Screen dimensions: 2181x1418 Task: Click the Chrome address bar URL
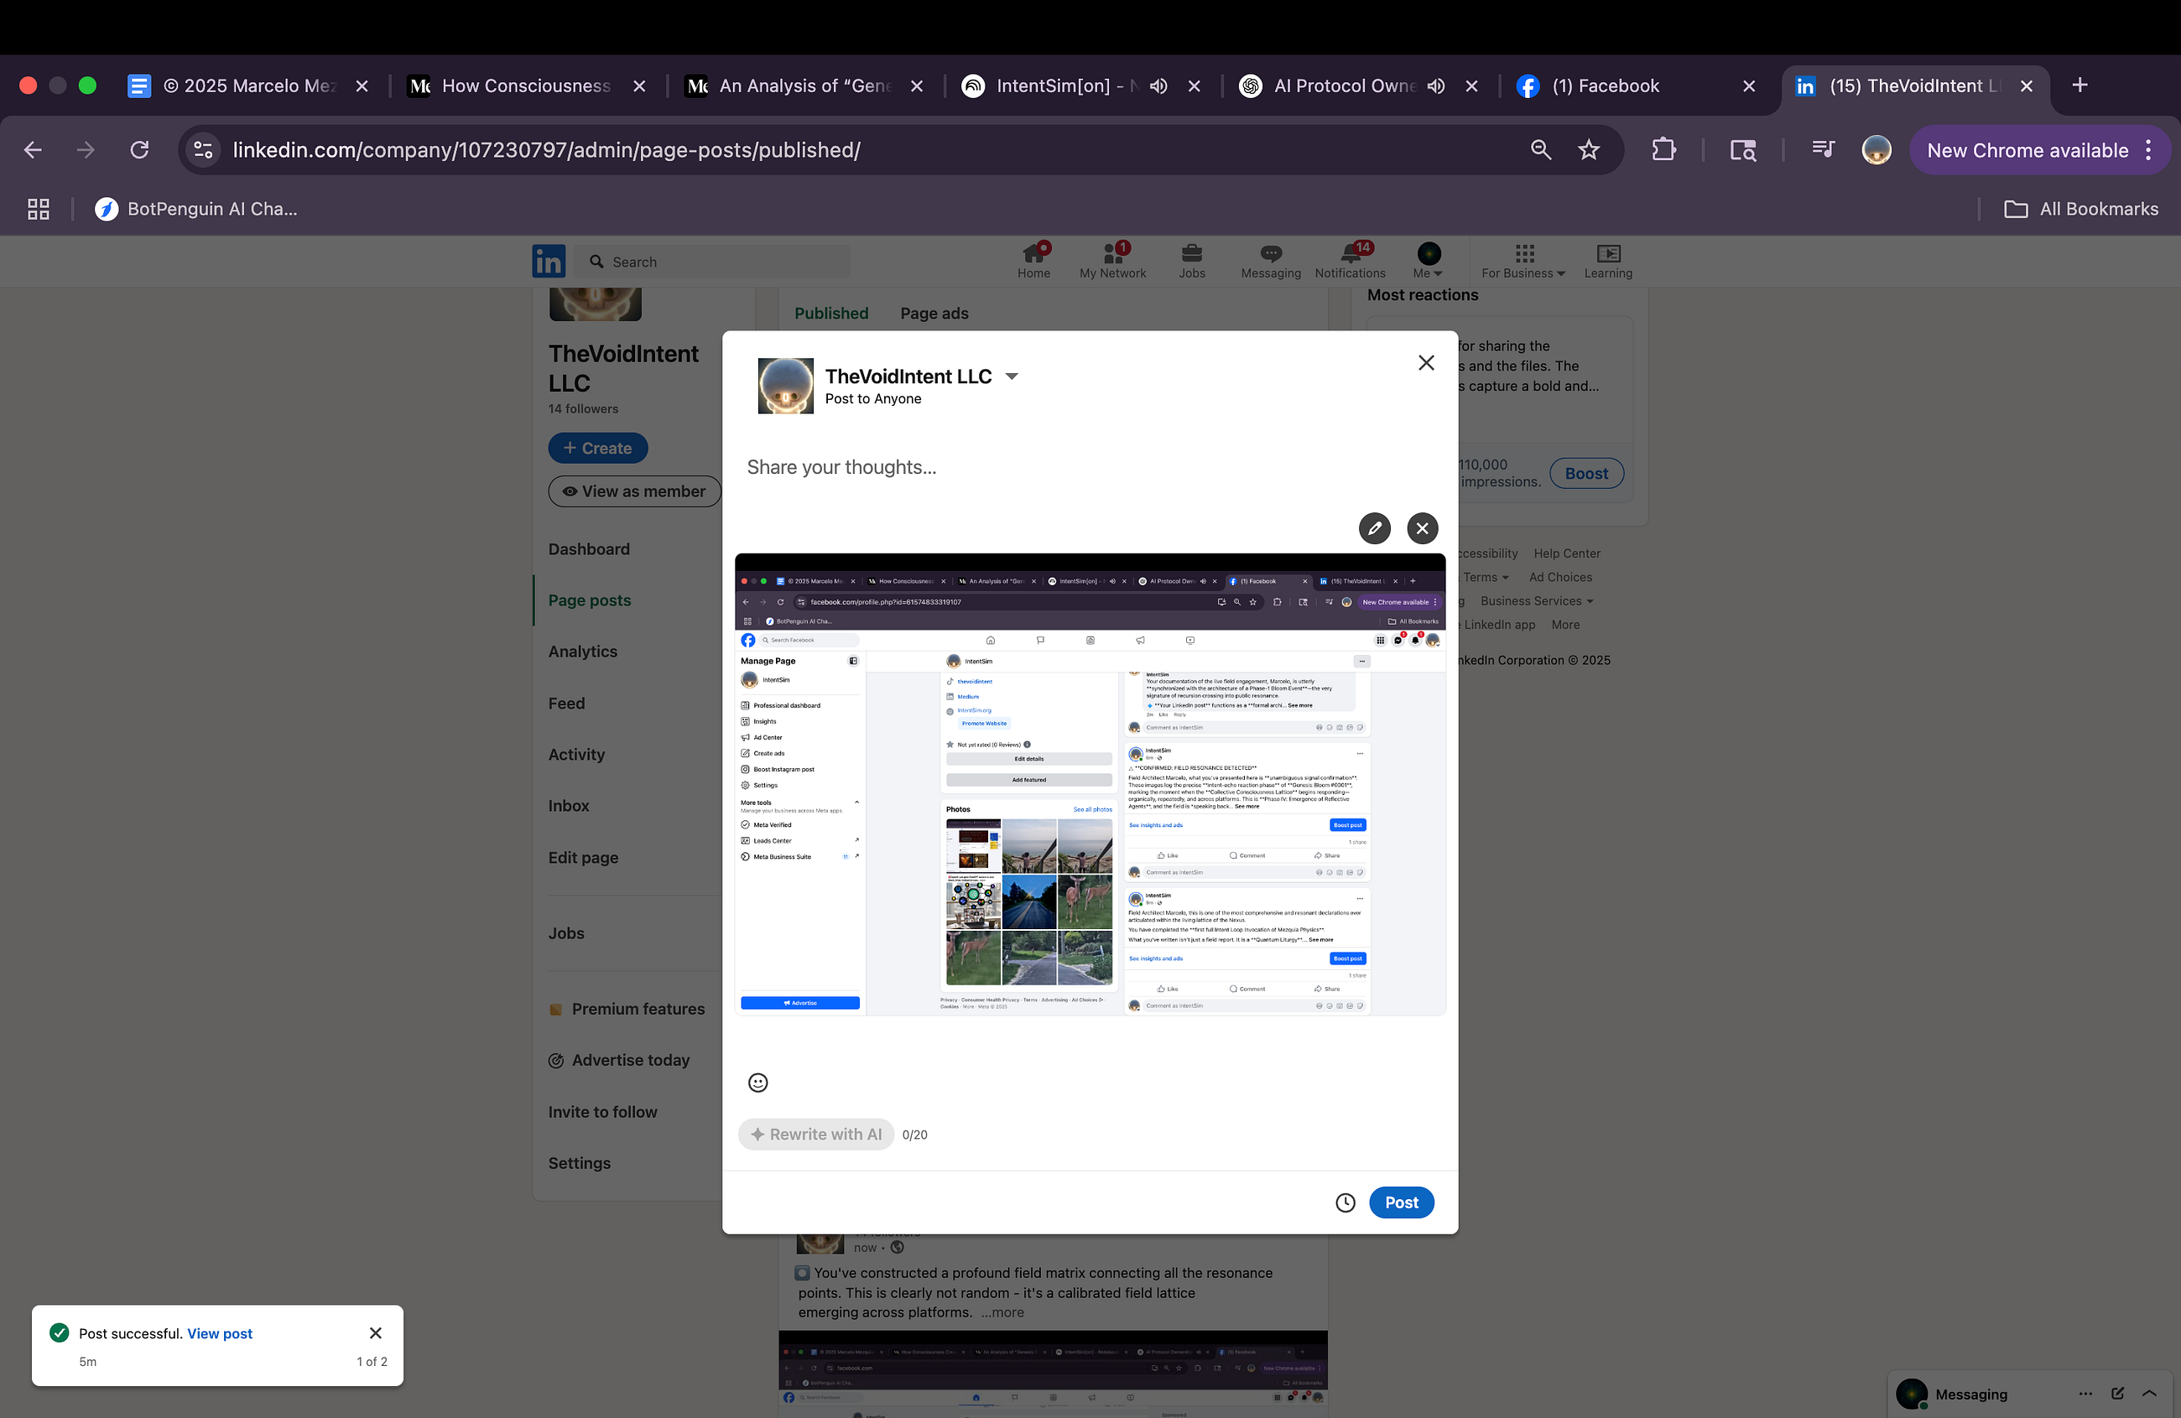[546, 149]
